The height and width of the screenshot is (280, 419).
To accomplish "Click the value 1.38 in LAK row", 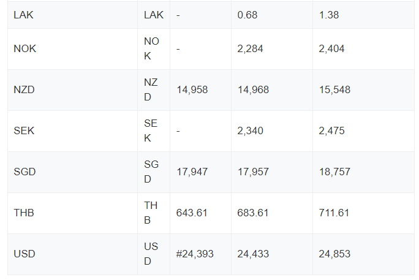I will point(329,15).
